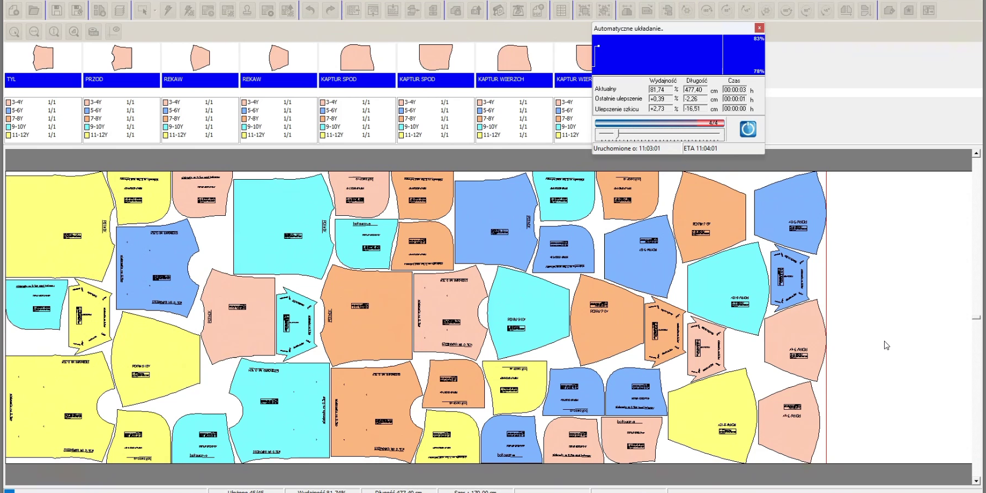
Task: Click the star-tag icon in toolbar
Action: coord(909,10)
